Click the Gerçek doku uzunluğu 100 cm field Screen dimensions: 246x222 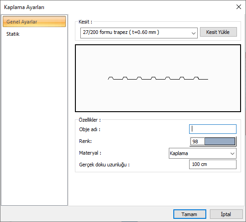[x=213, y=164]
